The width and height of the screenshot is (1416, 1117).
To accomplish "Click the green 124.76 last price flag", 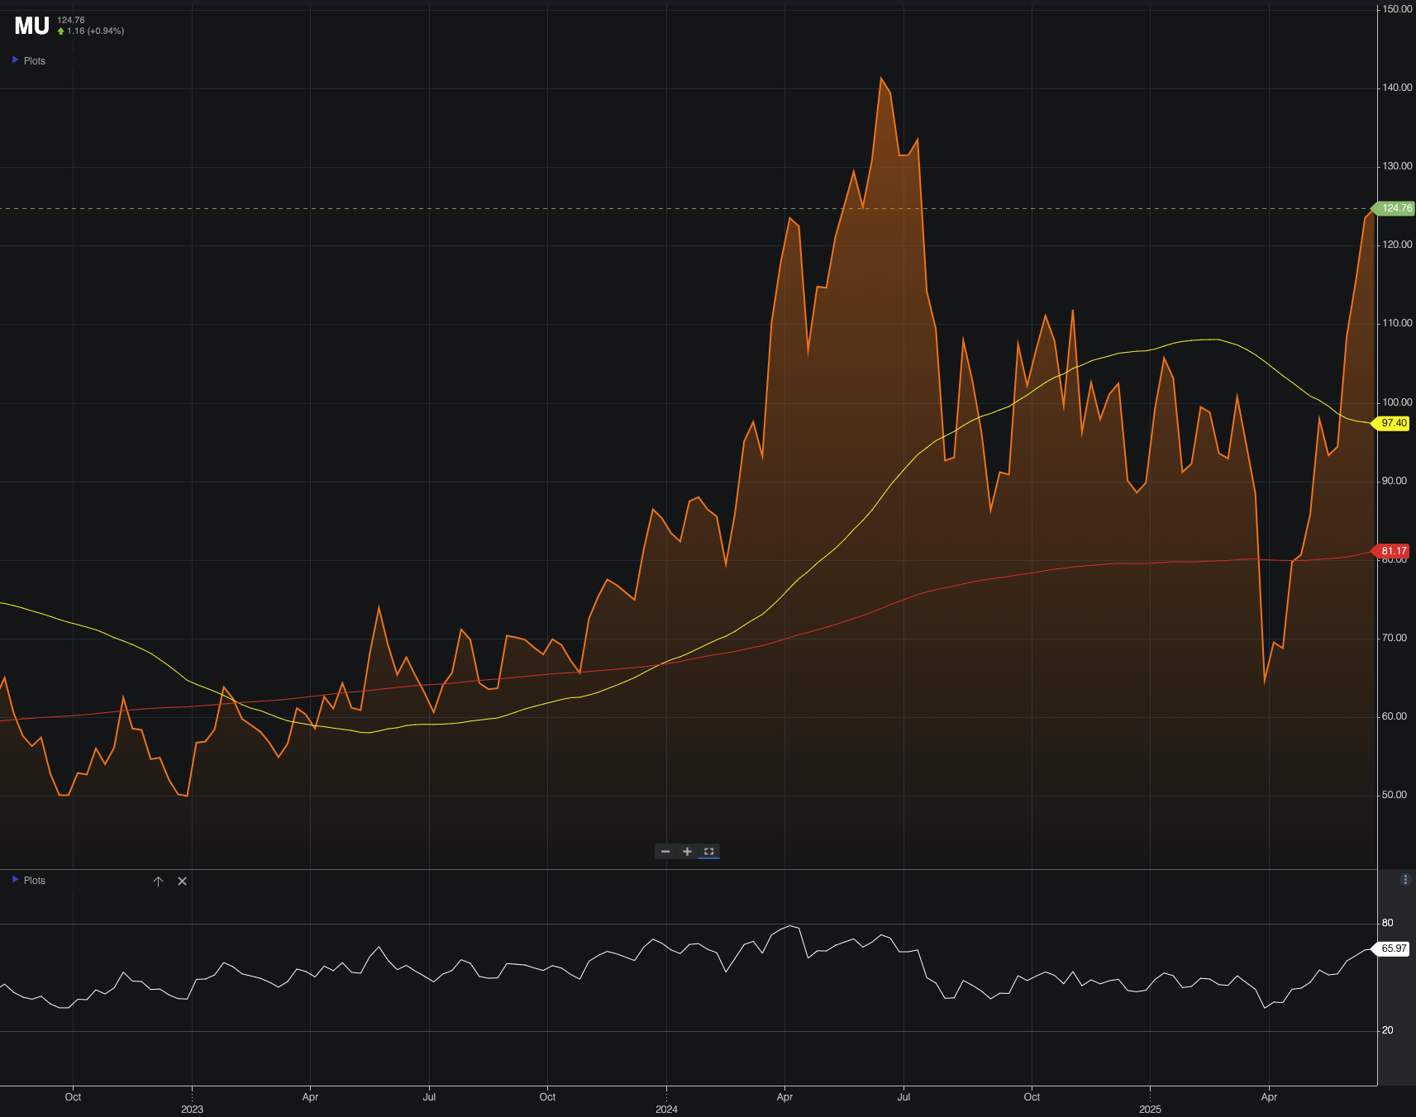I will pyautogui.click(x=1394, y=208).
